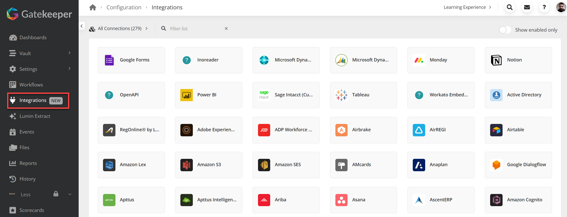The height and width of the screenshot is (217, 567).
Task: Open the Apttus Intelligent card
Action: pyautogui.click(x=209, y=200)
